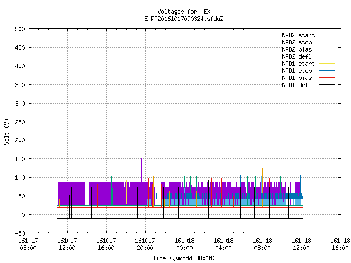Click the light blue NPD2 bias legend line
Screen dimensions: 351x263
coord(326,49)
